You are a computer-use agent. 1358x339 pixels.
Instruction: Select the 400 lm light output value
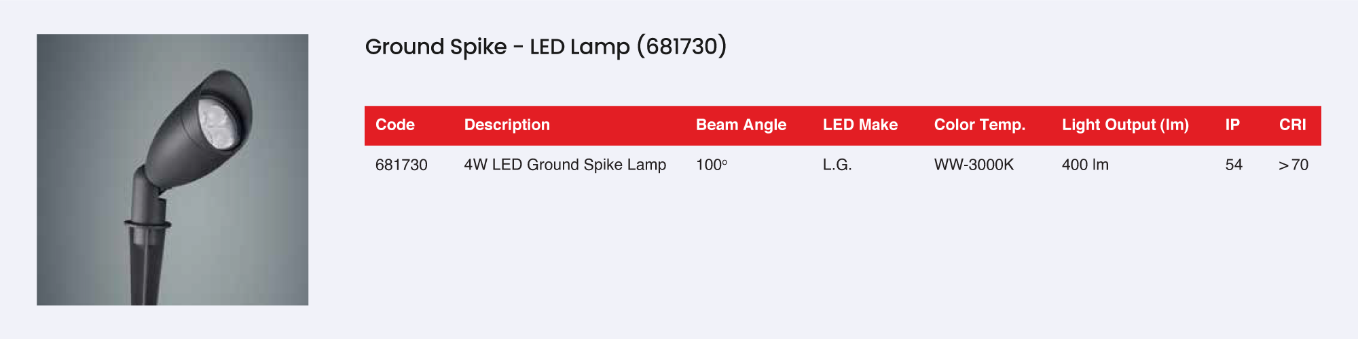tap(1085, 165)
